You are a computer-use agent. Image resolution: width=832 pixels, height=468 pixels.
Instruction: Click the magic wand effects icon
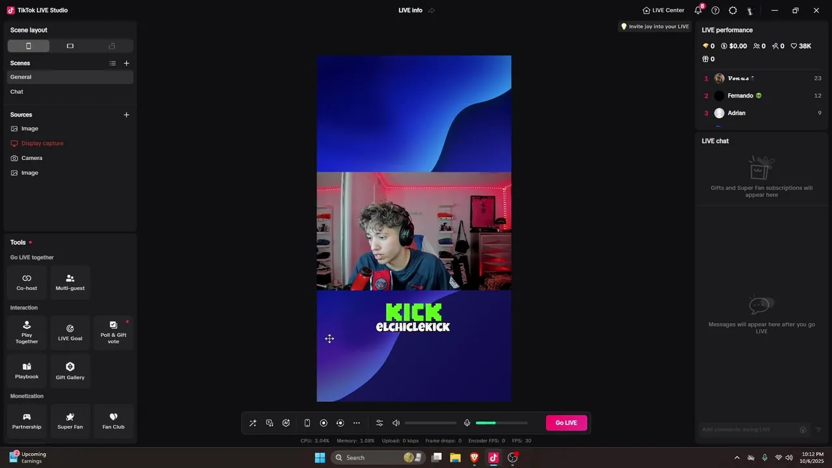pos(253,423)
